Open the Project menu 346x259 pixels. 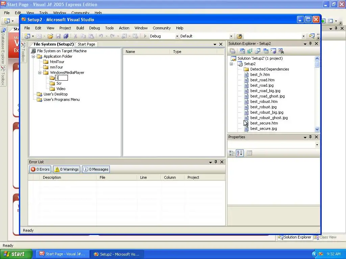pos(65,28)
